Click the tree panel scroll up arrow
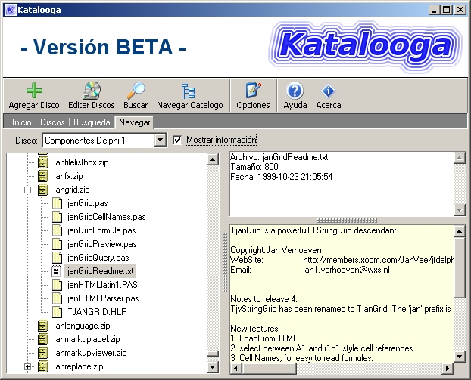Viewport: 471px width, 380px height. pos(212,159)
